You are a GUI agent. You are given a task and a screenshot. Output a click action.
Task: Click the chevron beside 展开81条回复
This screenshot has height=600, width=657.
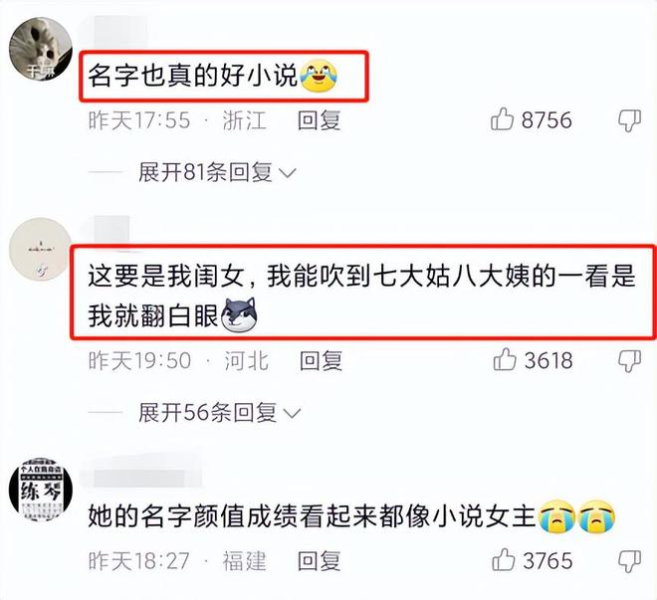[x=288, y=172]
